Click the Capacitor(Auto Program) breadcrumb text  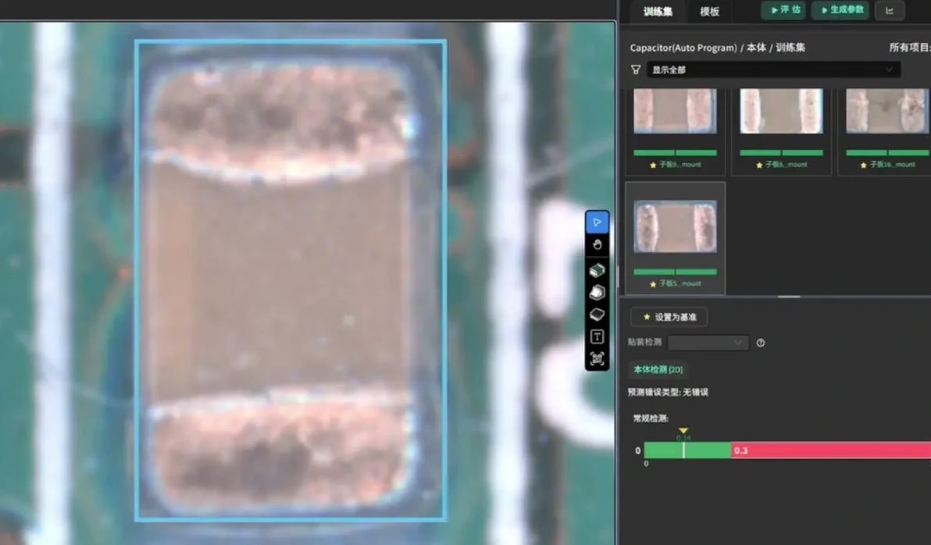683,48
